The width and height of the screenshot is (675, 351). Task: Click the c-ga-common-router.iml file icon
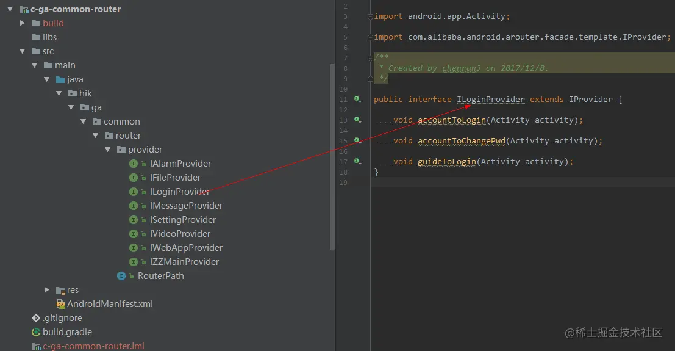(x=36, y=346)
